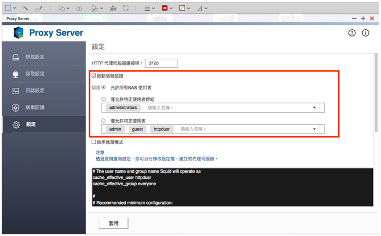The height and width of the screenshot is (236, 381).
Task: Open the help question mark icon
Action: [x=353, y=33]
